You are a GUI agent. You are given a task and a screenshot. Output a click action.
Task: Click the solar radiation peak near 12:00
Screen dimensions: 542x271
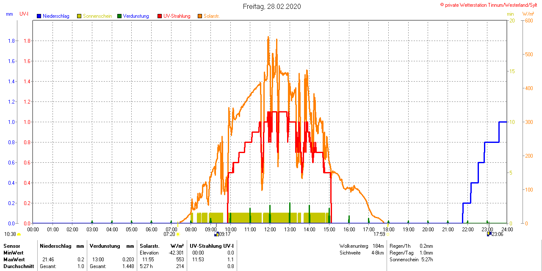[x=268, y=38]
